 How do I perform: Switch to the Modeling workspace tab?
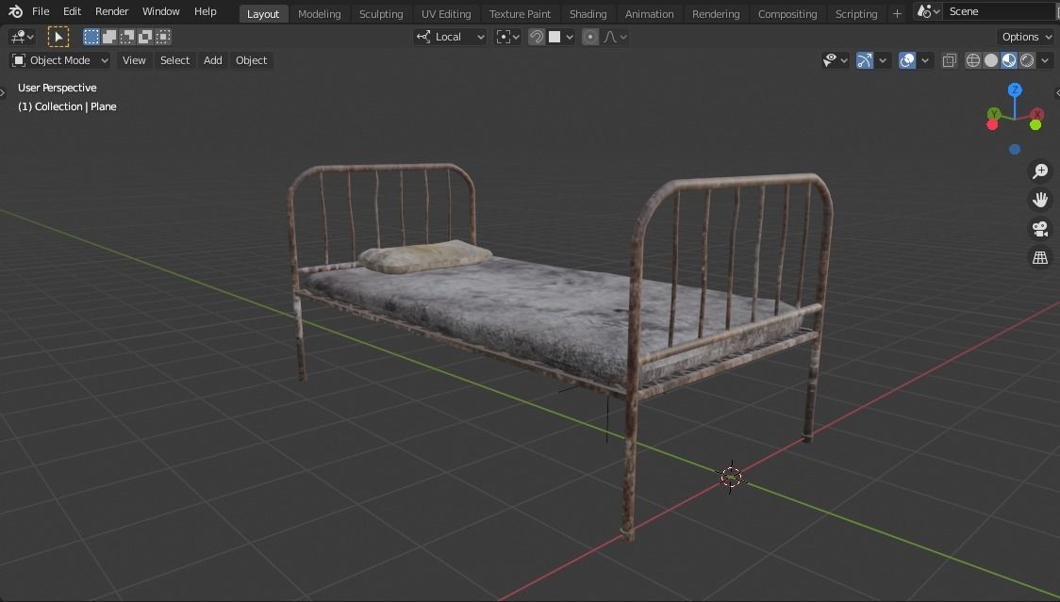coord(319,13)
